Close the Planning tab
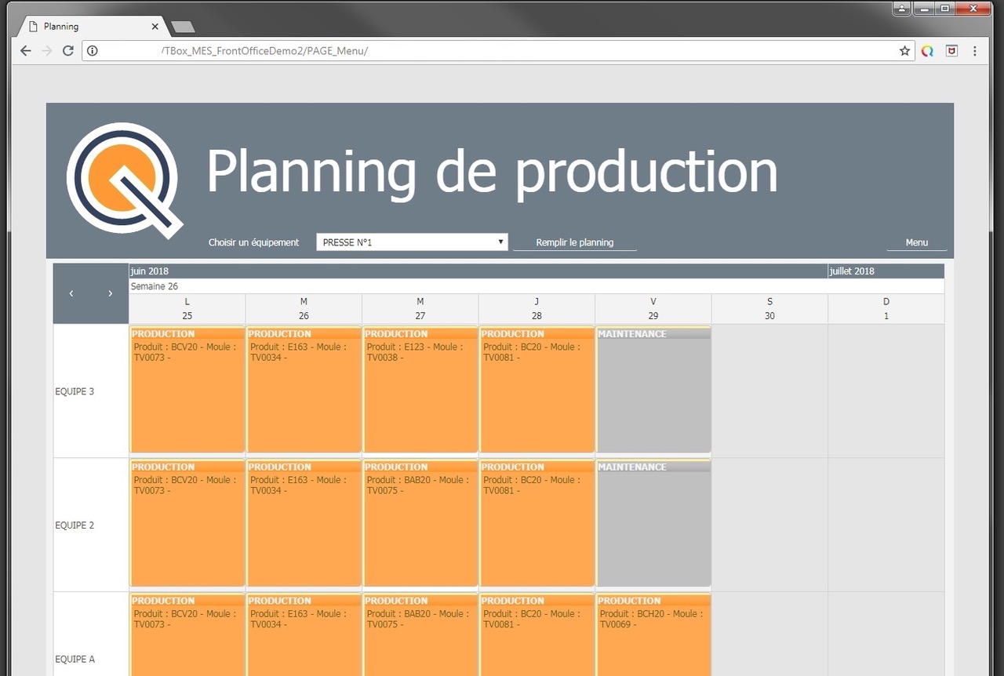This screenshot has width=1004, height=676. (x=155, y=27)
